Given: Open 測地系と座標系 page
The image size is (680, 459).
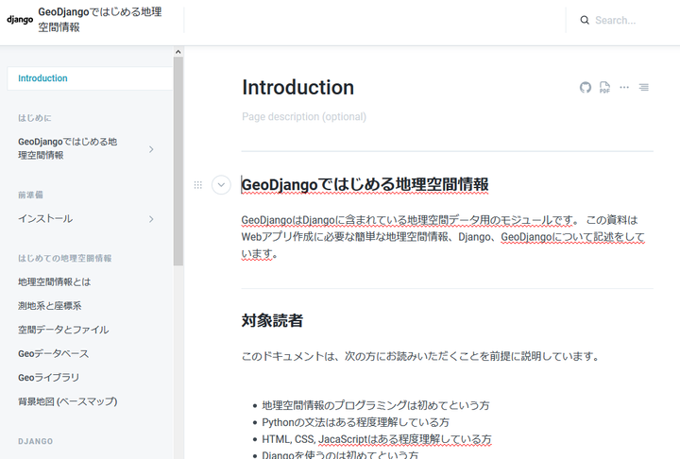Looking at the screenshot, I should (x=49, y=306).
